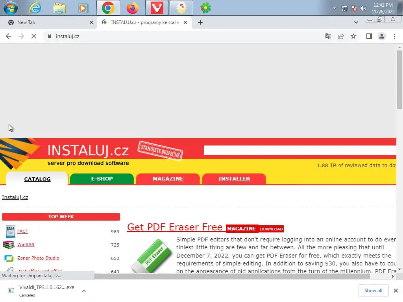Open Google Translate page icon

tap(328, 36)
